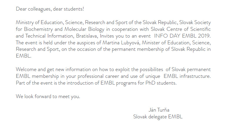228x126 pixels.
Task: Click 'Slovak delegate EMBL' signature line
Action: click(158, 117)
